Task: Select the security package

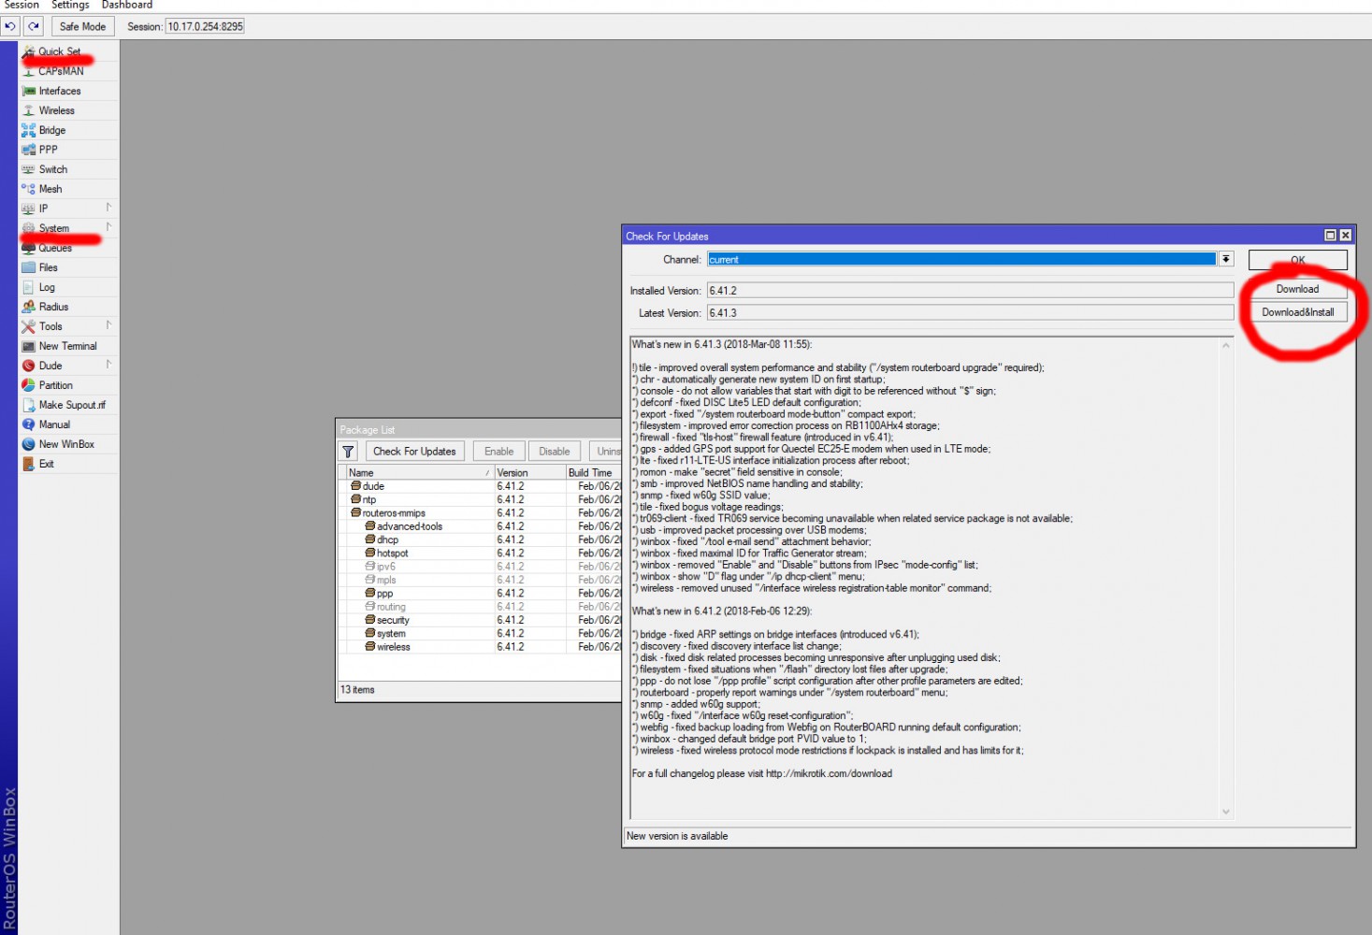Action: [481, 620]
